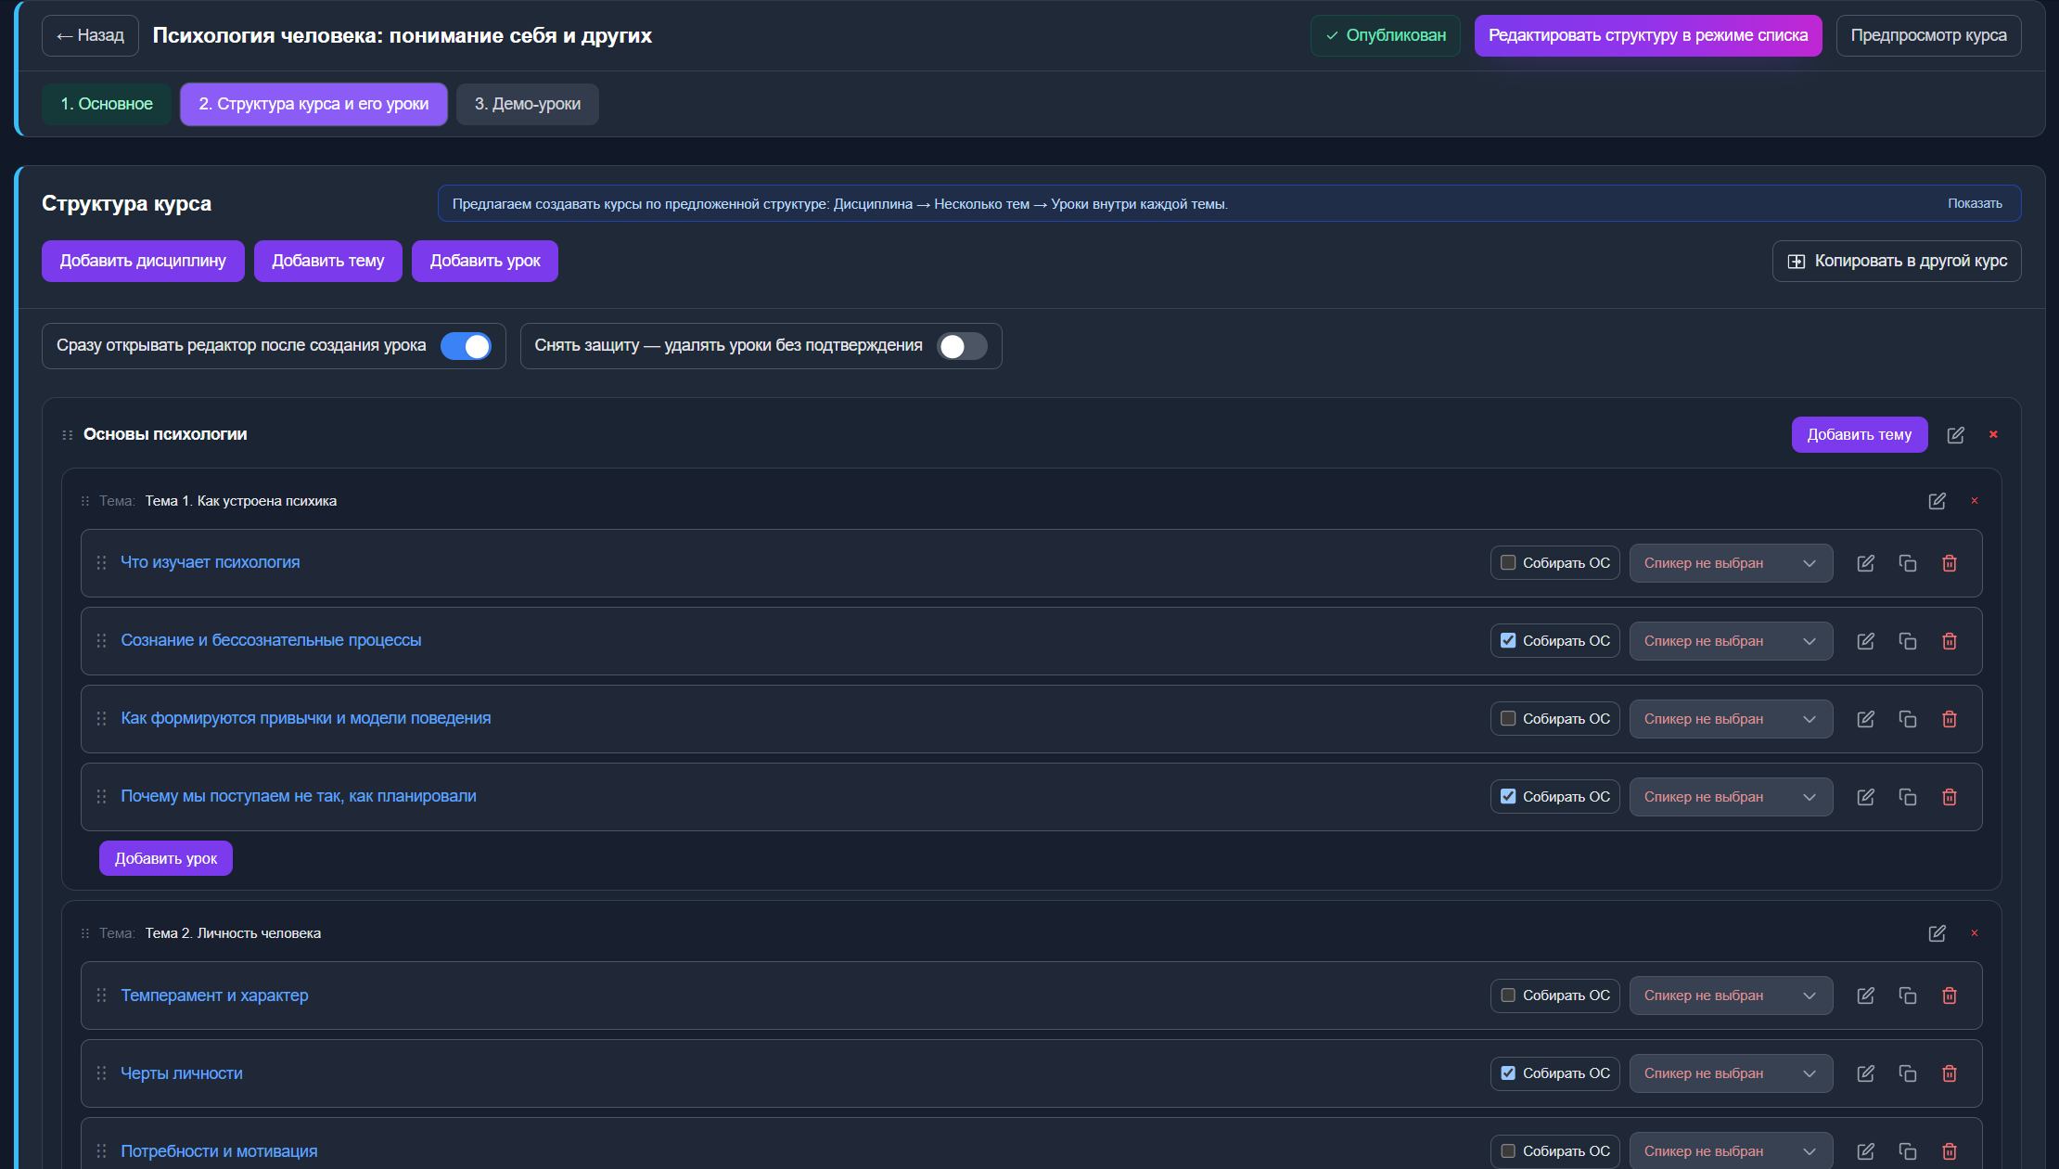Delete lesson 'Темперамент и характер' trash icon
Viewport: 2059px width, 1169px height.
click(1950, 996)
